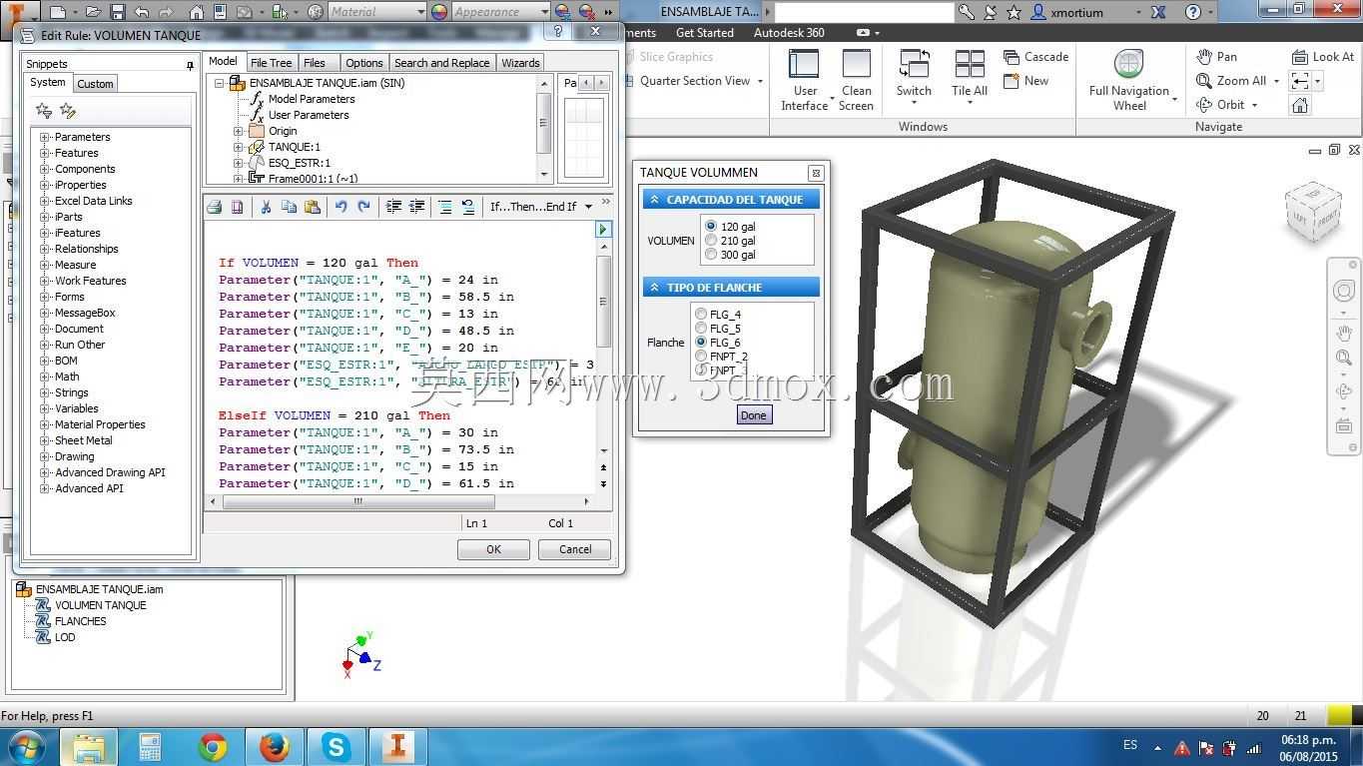
Task: Click the Copy icon in rule editor toolbar
Action: (x=289, y=207)
